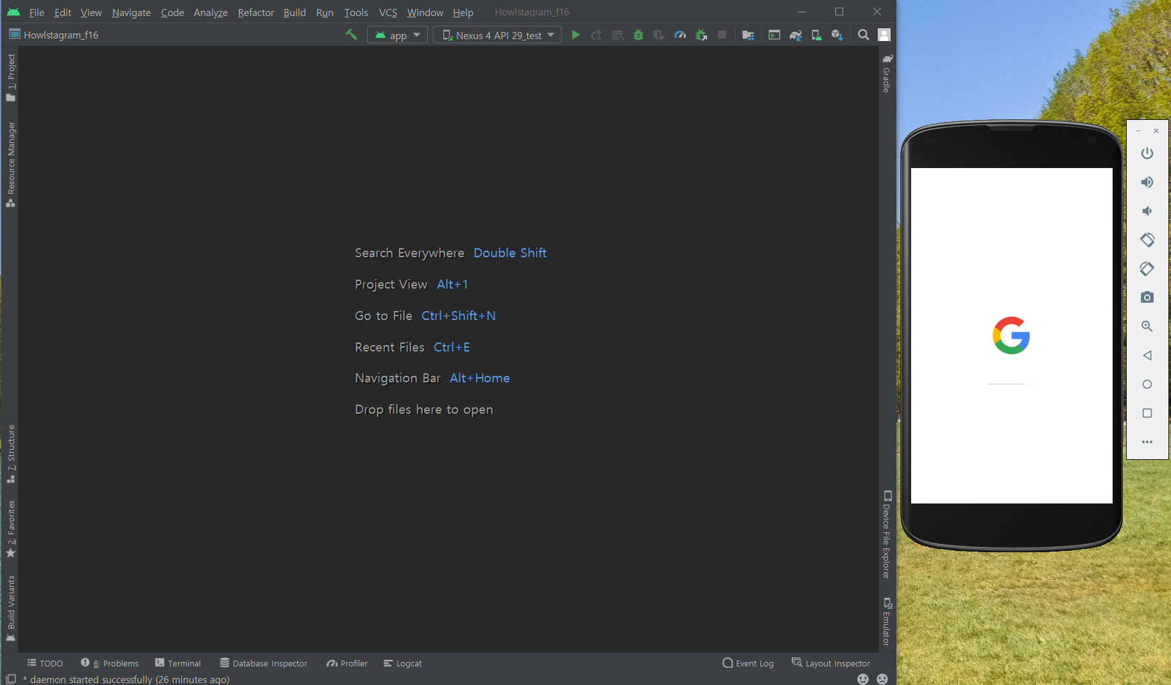Open the Code menu
Viewport: 1171px width, 685px height.
click(x=172, y=12)
